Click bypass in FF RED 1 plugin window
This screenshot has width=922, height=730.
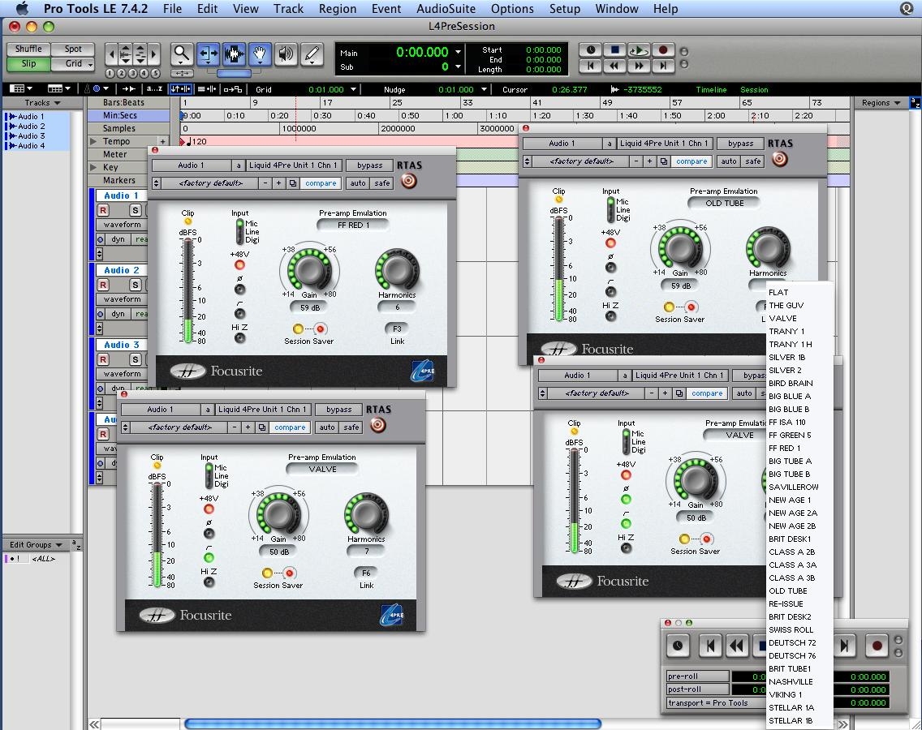(369, 165)
